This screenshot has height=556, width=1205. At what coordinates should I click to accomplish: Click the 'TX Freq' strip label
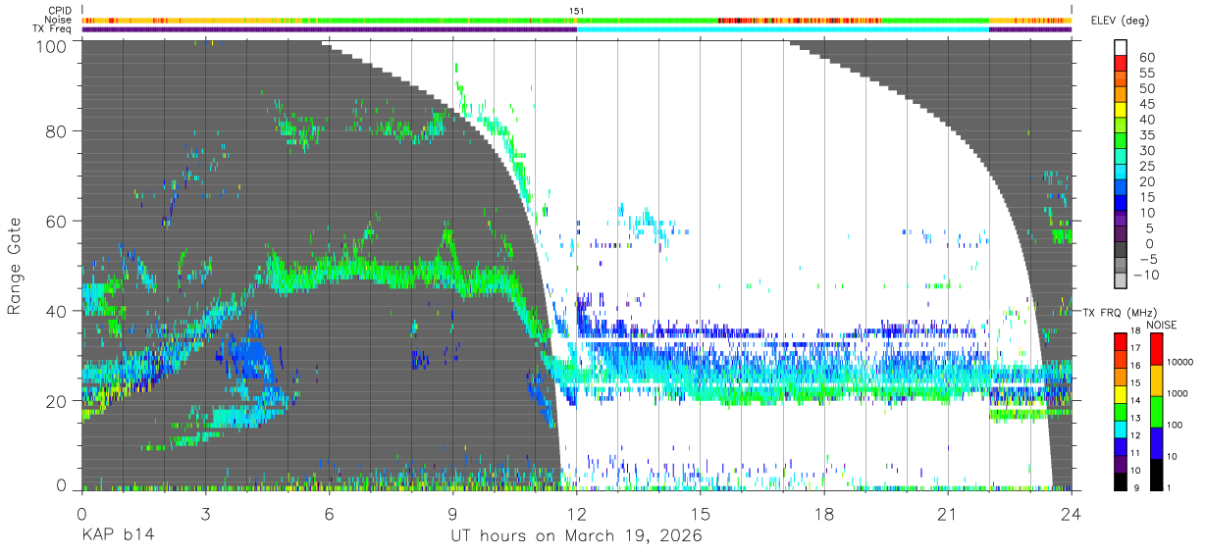click(54, 29)
